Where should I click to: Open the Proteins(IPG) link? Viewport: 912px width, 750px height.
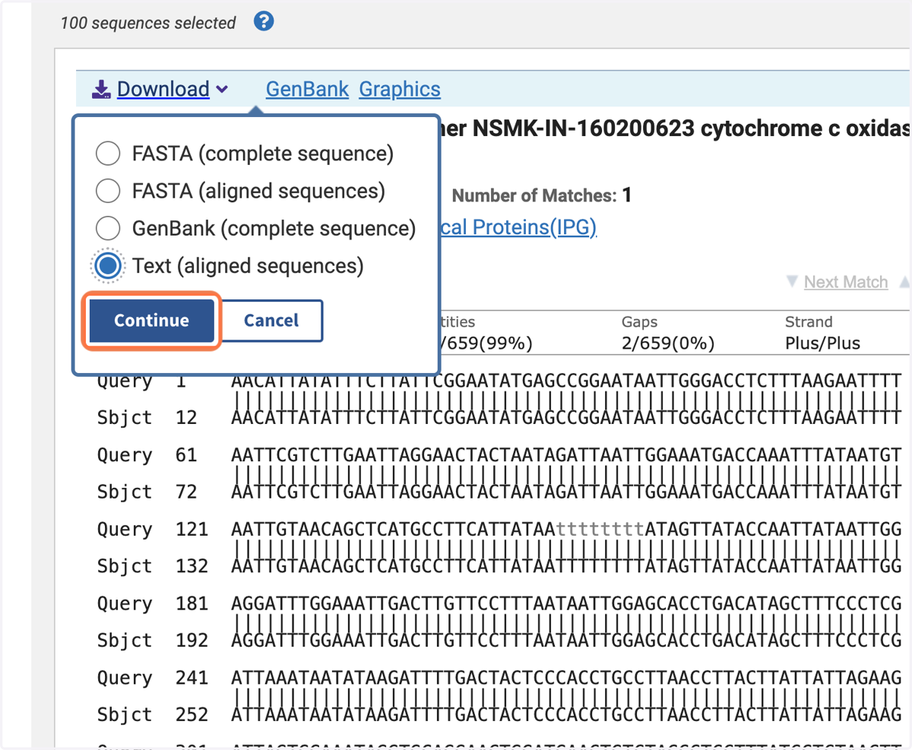(520, 227)
